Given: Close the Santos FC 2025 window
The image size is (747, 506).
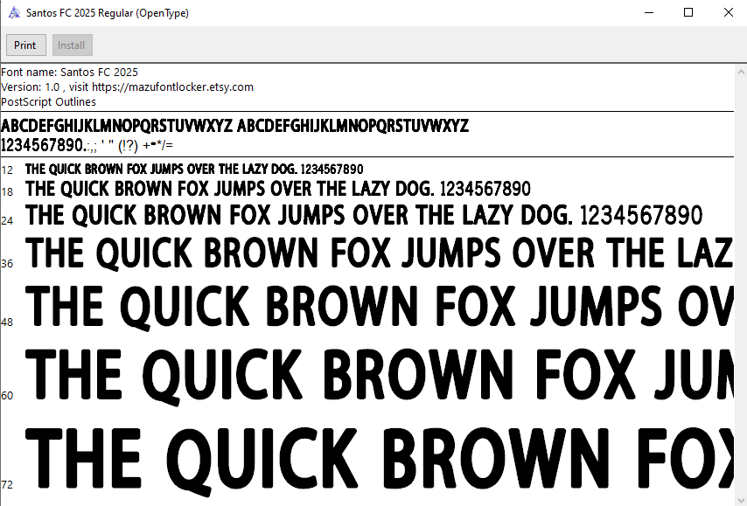Looking at the screenshot, I should pos(728,13).
